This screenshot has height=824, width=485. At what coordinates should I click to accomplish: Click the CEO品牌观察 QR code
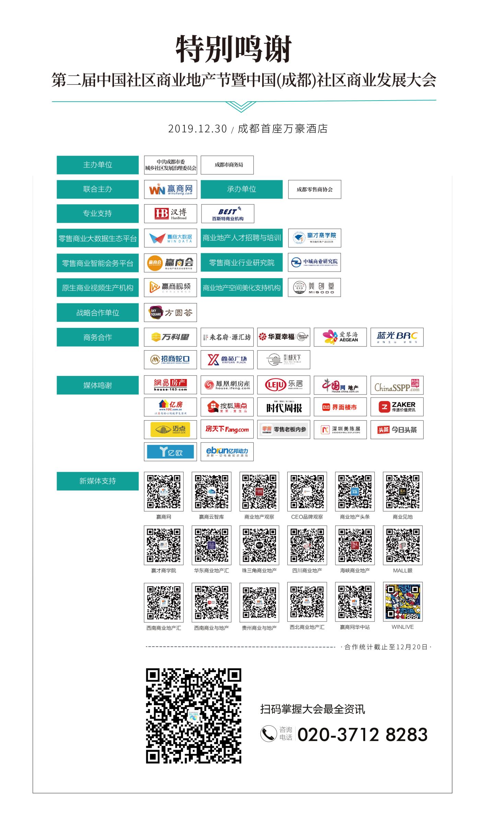(307, 491)
